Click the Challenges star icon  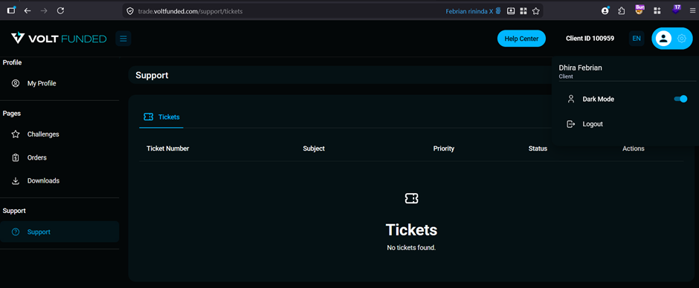tap(16, 134)
